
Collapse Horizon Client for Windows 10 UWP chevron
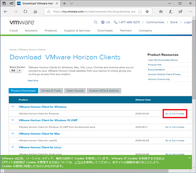[x=13, y=120]
